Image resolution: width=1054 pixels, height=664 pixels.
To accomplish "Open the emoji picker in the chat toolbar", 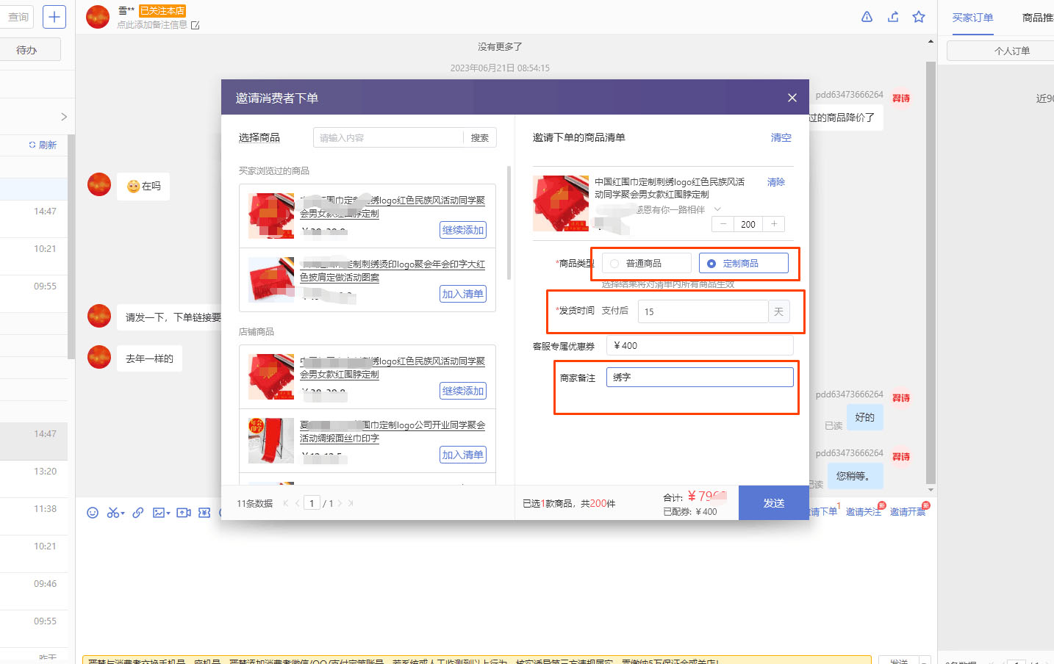I will (x=93, y=512).
